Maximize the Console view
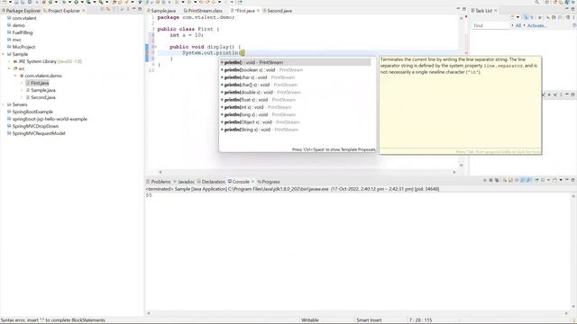The width and height of the screenshot is (577, 324). pyautogui.click(x=572, y=180)
